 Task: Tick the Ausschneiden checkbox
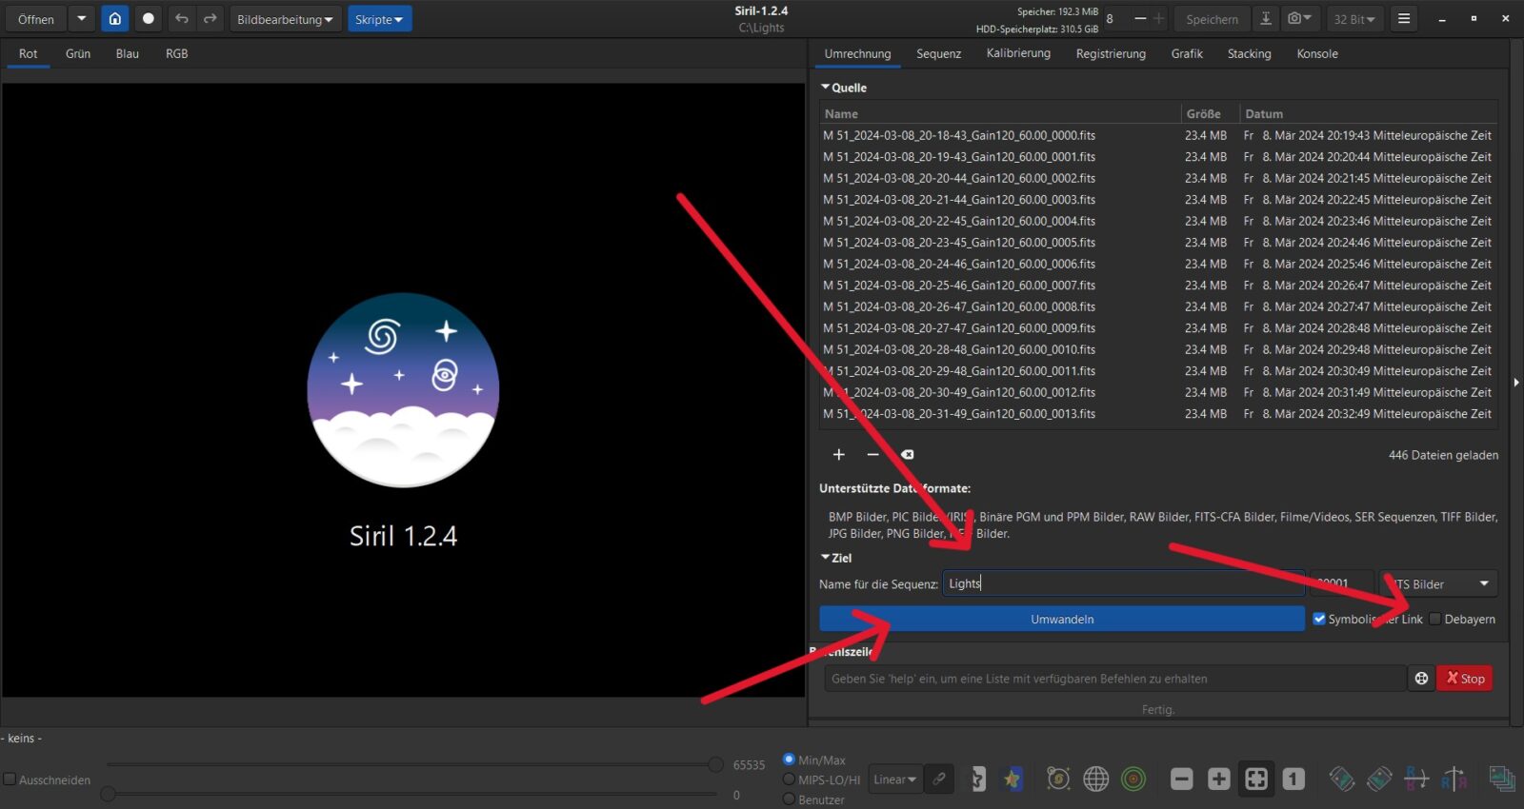(x=10, y=779)
